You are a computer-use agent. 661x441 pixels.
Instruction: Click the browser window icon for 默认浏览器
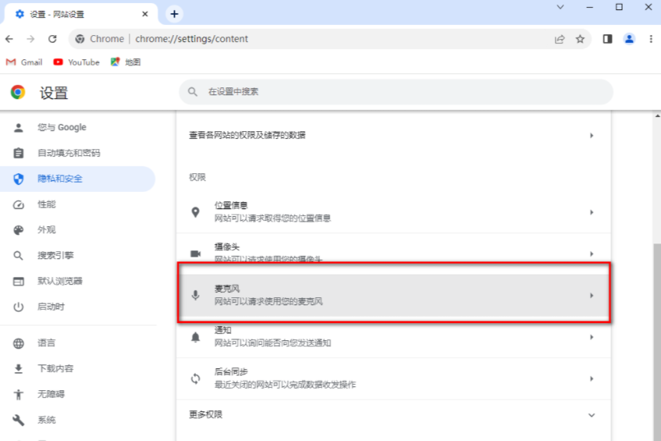click(x=18, y=282)
